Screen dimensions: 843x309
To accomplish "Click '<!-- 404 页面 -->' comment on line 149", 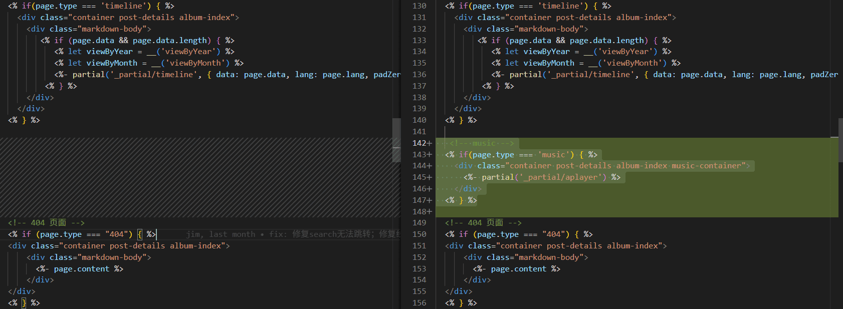I will pyautogui.click(x=483, y=223).
